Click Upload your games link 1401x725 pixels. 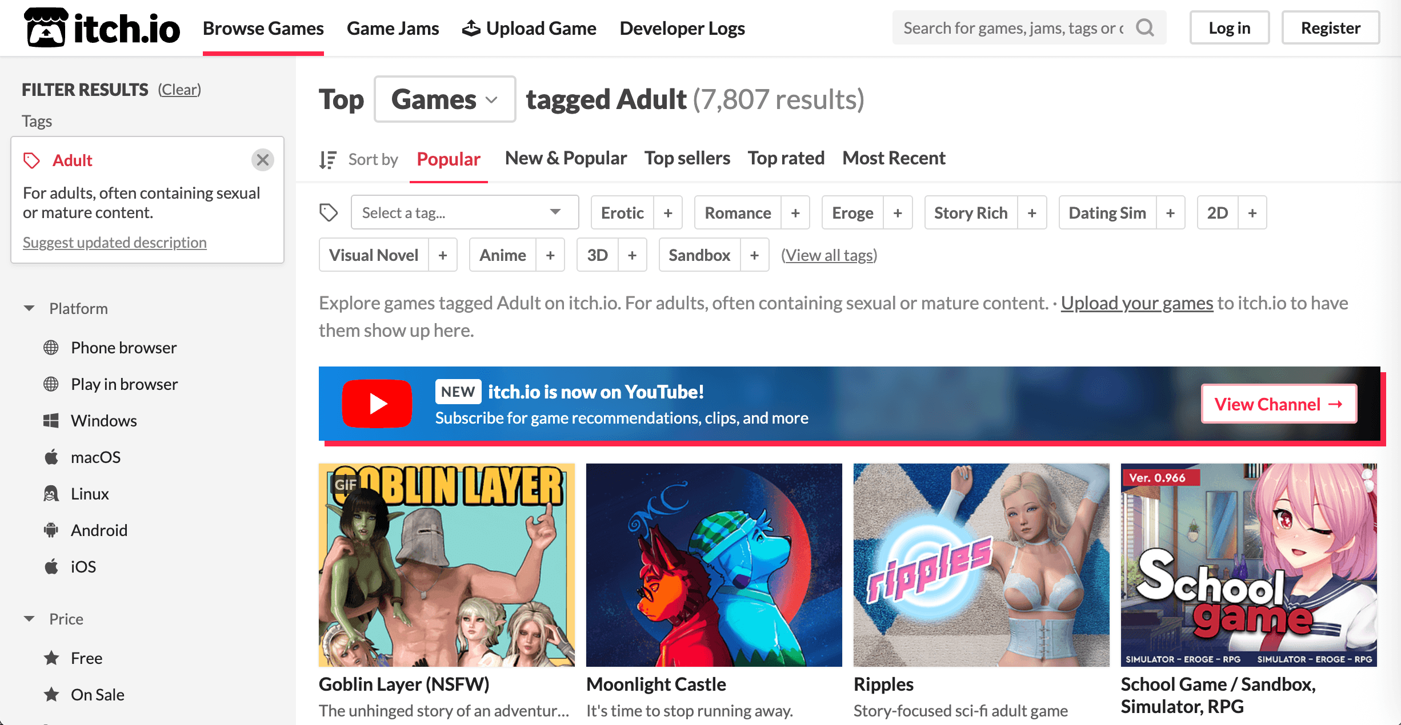coord(1136,303)
